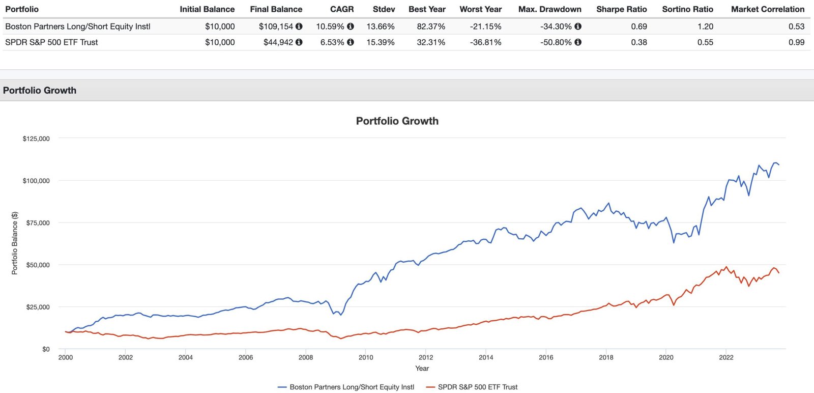Click market correlation value 0.99
This screenshot has width=814, height=393.
click(797, 42)
